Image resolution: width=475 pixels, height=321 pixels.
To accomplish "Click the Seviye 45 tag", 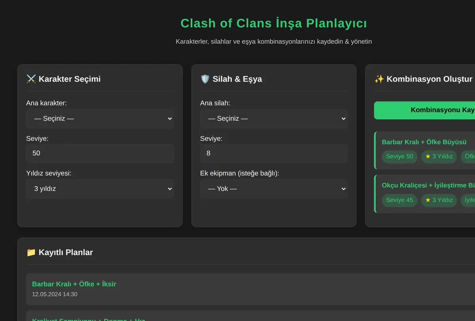I will click(x=399, y=200).
